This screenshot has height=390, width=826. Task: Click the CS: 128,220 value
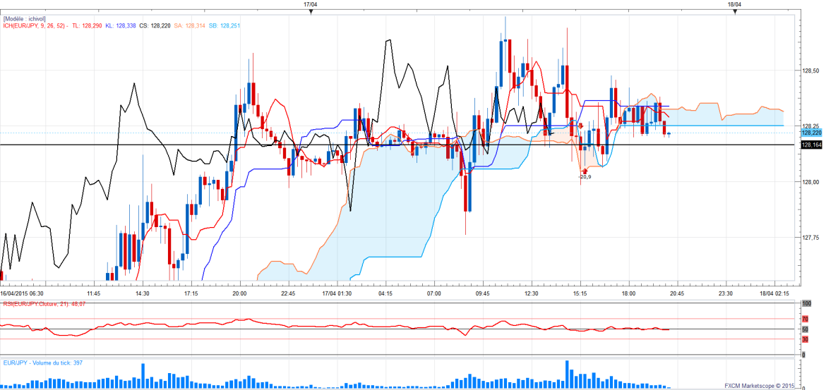[155, 25]
